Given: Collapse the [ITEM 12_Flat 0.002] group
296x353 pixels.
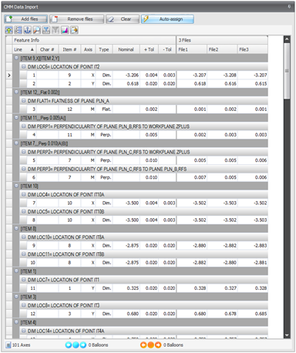Looking at the screenshot, I should point(16,92).
